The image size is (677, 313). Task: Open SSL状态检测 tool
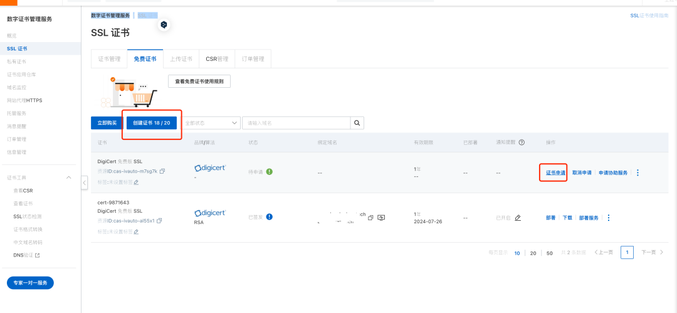tap(28, 216)
